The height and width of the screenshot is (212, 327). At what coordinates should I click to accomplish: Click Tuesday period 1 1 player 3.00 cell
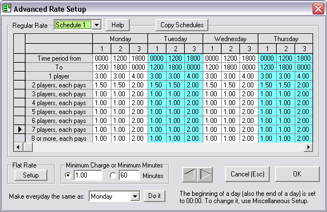pos(157,76)
